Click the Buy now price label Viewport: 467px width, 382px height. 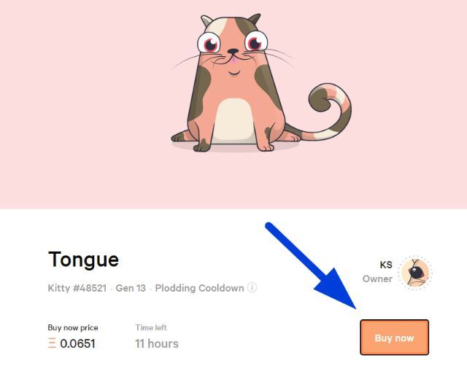tap(73, 327)
